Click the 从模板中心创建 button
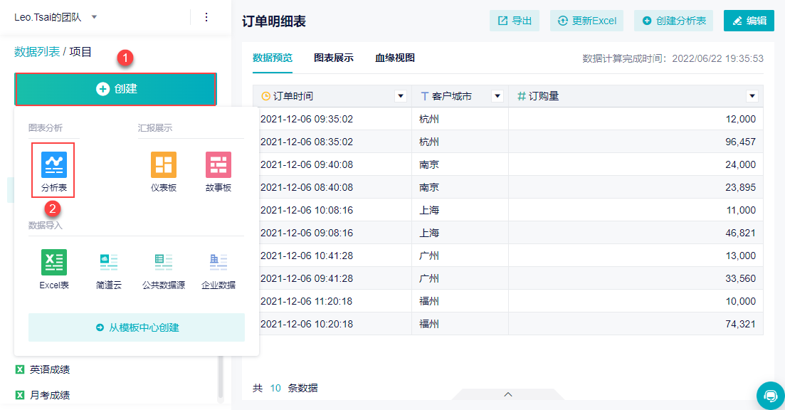Image resolution: width=785 pixels, height=410 pixels. coord(137,327)
